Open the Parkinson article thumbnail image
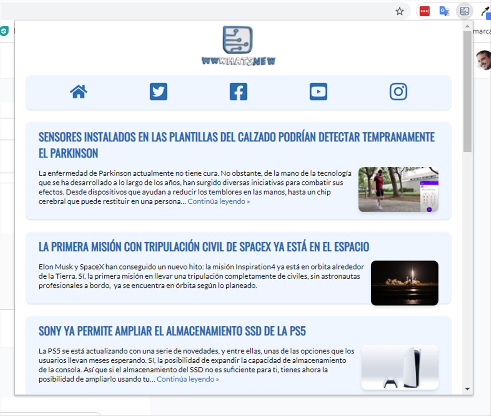The width and height of the screenshot is (491, 416). pos(398,189)
